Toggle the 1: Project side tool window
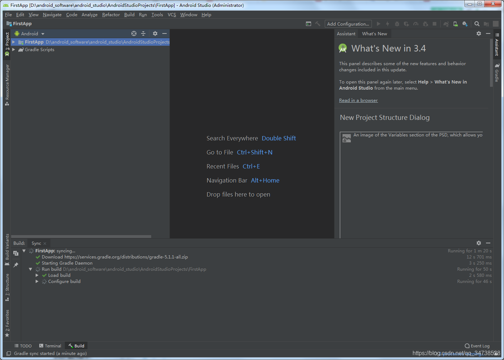 (7, 44)
